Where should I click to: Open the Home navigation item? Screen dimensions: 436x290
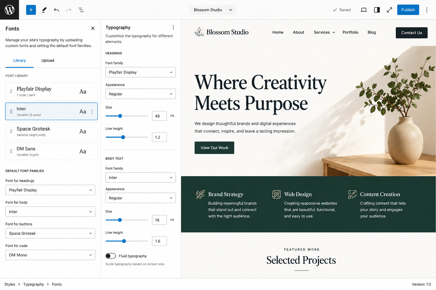pos(278,32)
